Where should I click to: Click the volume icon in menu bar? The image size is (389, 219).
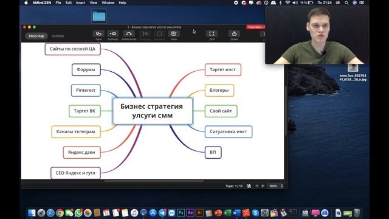point(295,2)
